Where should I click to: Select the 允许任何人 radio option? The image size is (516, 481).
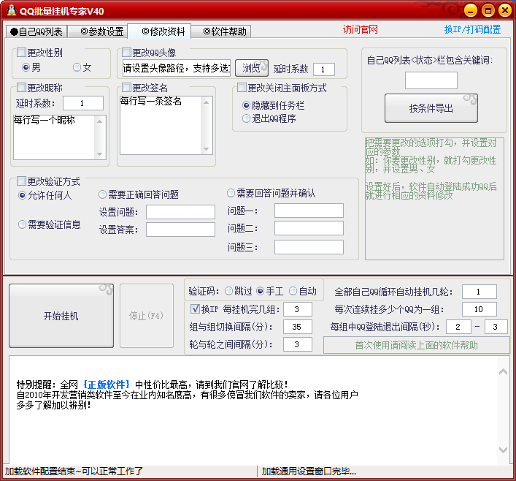[22, 195]
